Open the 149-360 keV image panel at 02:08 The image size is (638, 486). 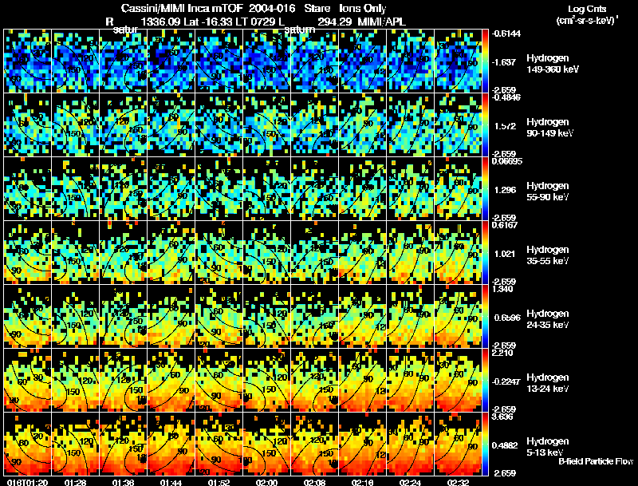(314, 61)
